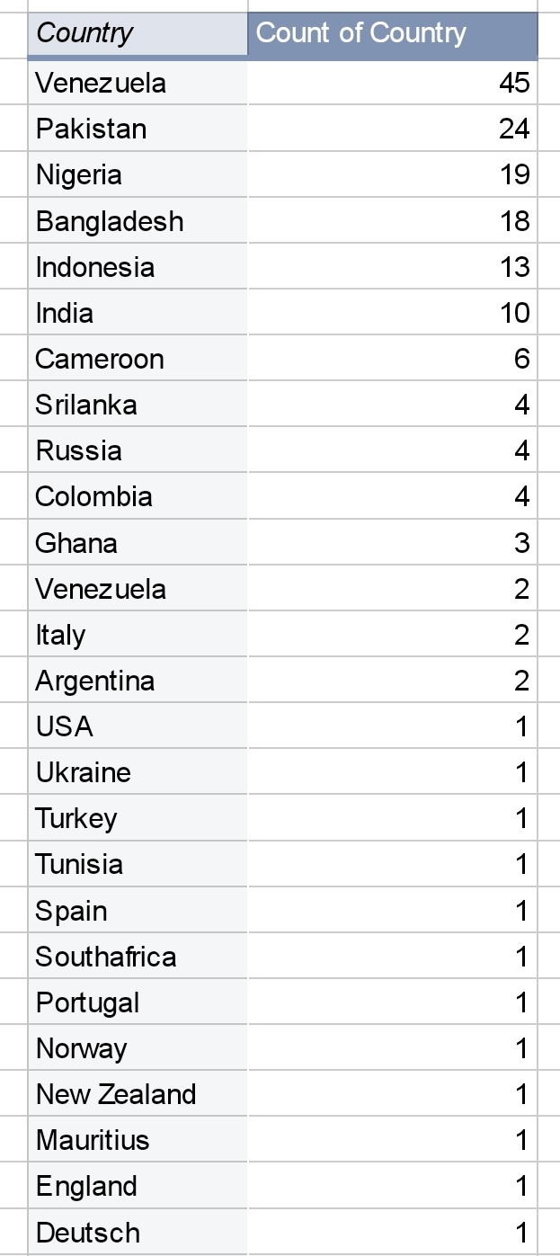Screen dimensions: 560x1256
Task: Click the Southafrica cell
Action: click(138, 957)
